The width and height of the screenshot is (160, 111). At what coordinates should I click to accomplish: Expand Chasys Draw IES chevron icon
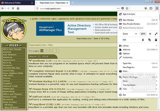30,89
